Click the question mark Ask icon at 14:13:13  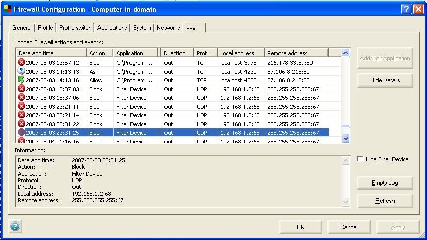[21, 71]
